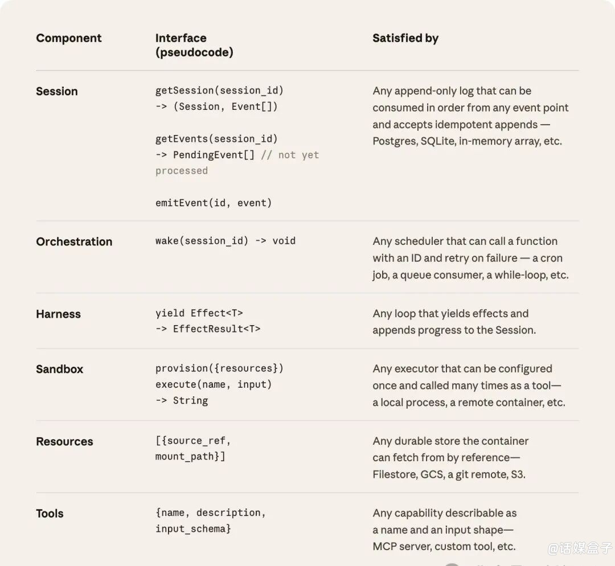Image resolution: width=615 pixels, height=566 pixels.
Task: Select the Sandbox row label
Action: point(59,369)
